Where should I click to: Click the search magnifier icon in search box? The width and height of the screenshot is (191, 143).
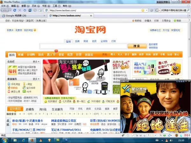click(x=188, y=10)
